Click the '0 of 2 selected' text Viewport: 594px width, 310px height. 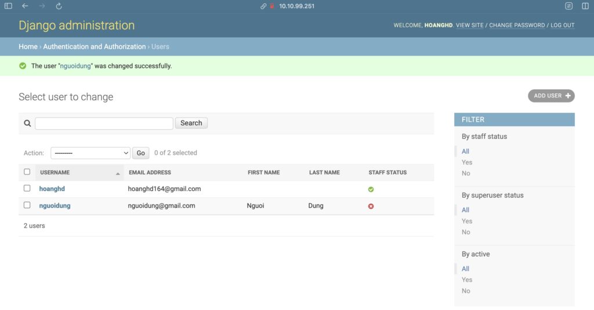[175, 153]
